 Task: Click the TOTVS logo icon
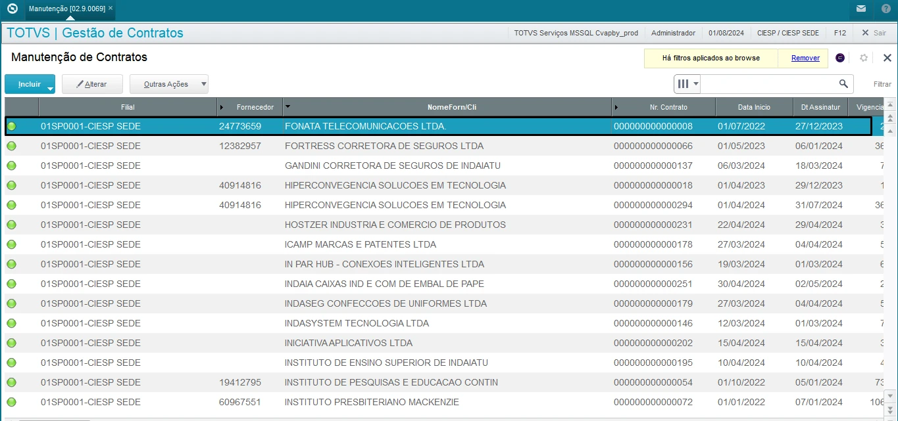coord(11,9)
